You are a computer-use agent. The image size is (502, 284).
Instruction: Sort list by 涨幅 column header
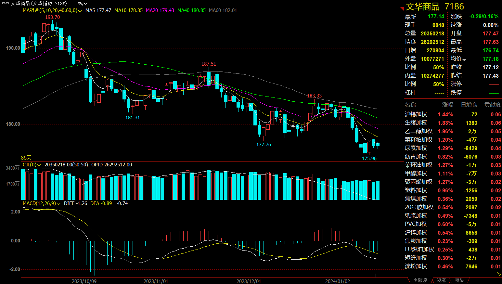[447, 105]
